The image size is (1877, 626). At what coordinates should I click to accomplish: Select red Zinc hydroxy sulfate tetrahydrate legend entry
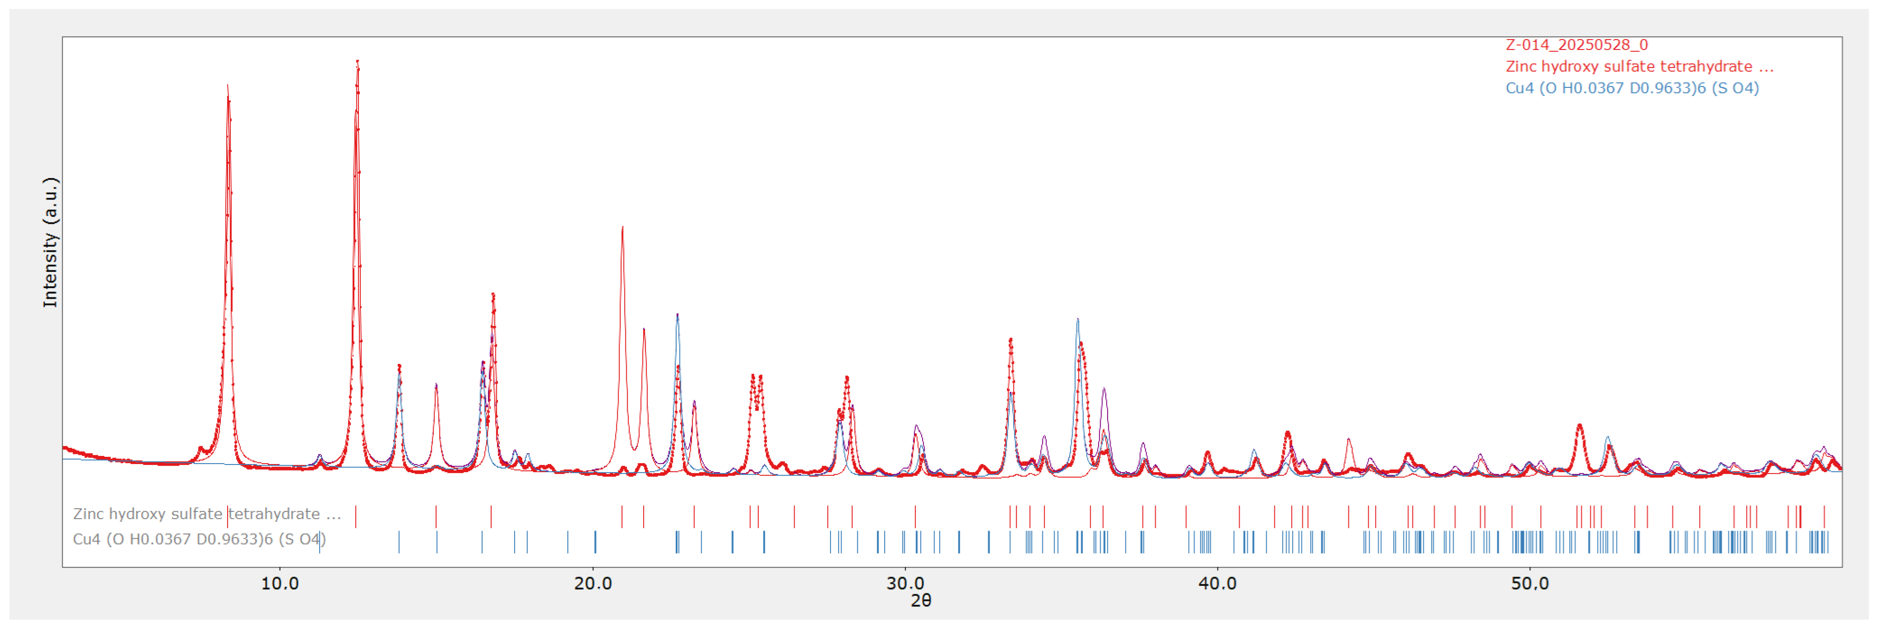point(1639,66)
